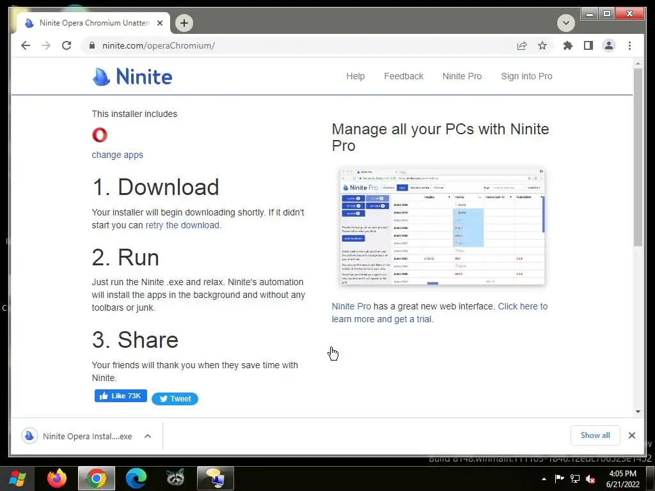Launch Firefox from the taskbar
The height and width of the screenshot is (491, 655).
coord(57,478)
